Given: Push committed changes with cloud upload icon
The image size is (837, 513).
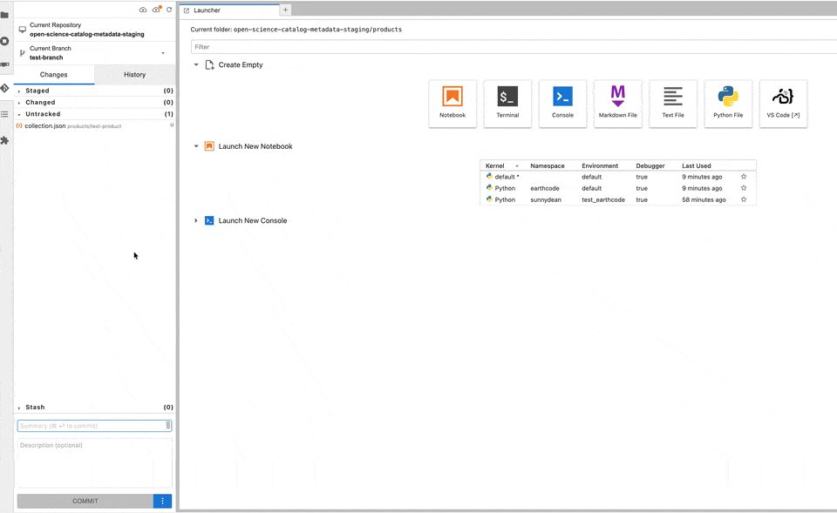Looking at the screenshot, I should (x=156, y=10).
